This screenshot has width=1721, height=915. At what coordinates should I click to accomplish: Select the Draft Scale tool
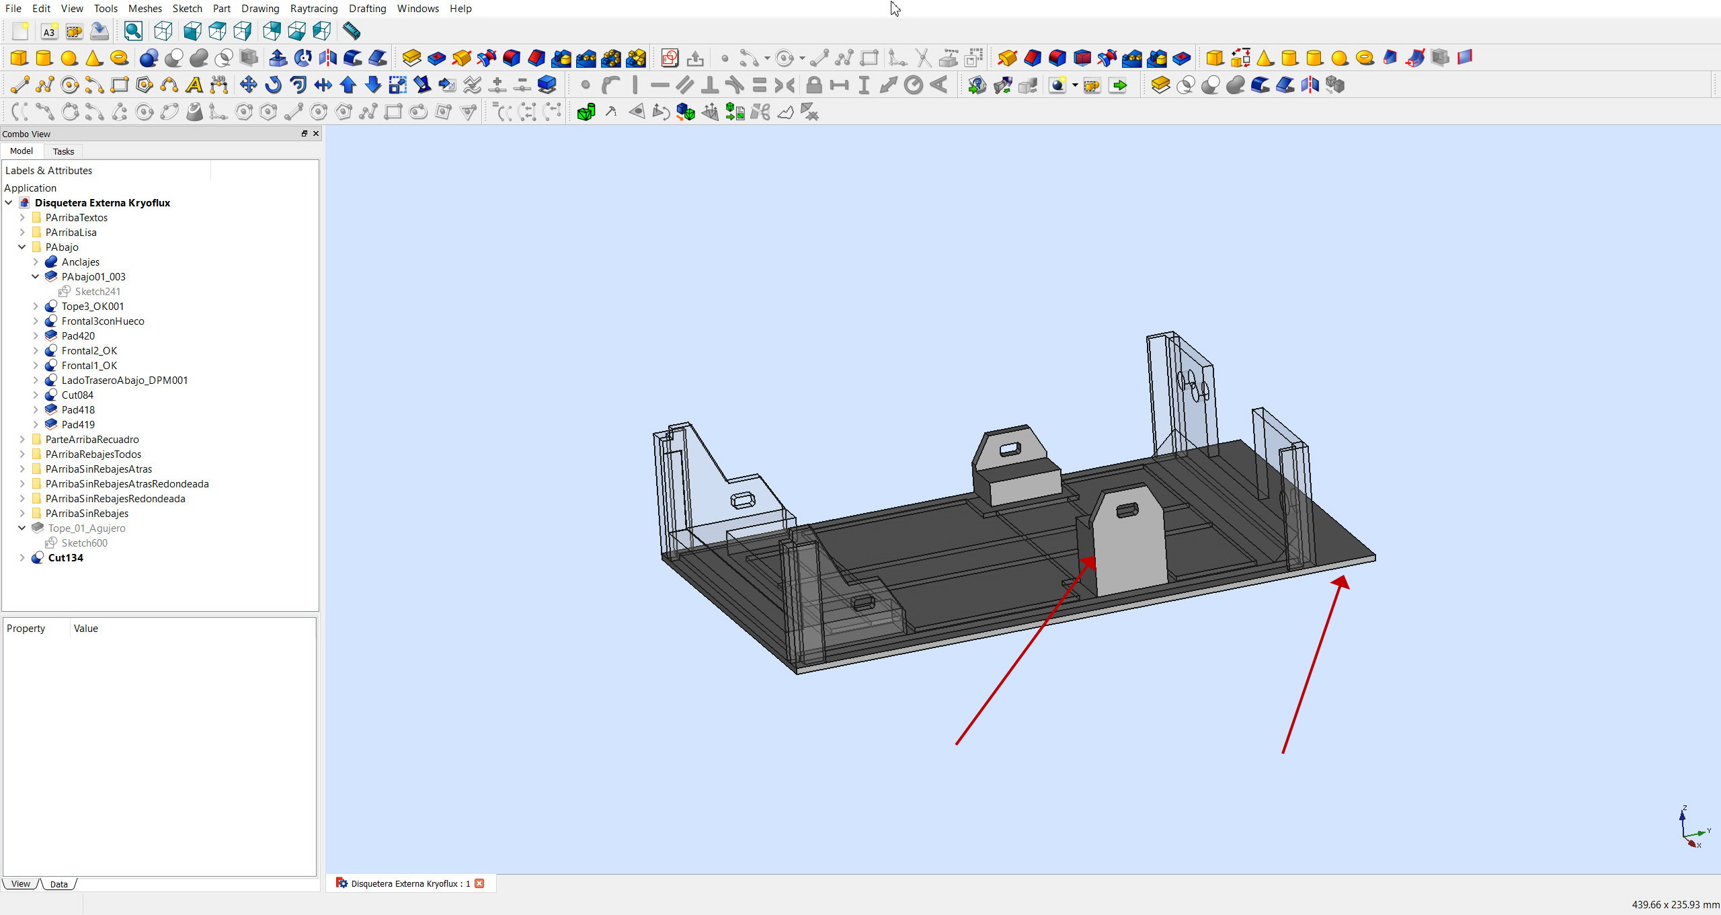[x=398, y=85]
